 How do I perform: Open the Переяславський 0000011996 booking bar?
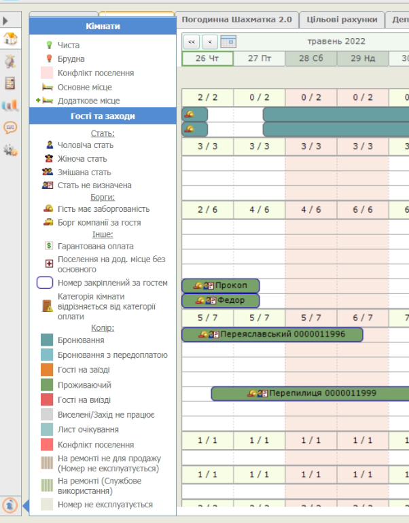point(272,334)
